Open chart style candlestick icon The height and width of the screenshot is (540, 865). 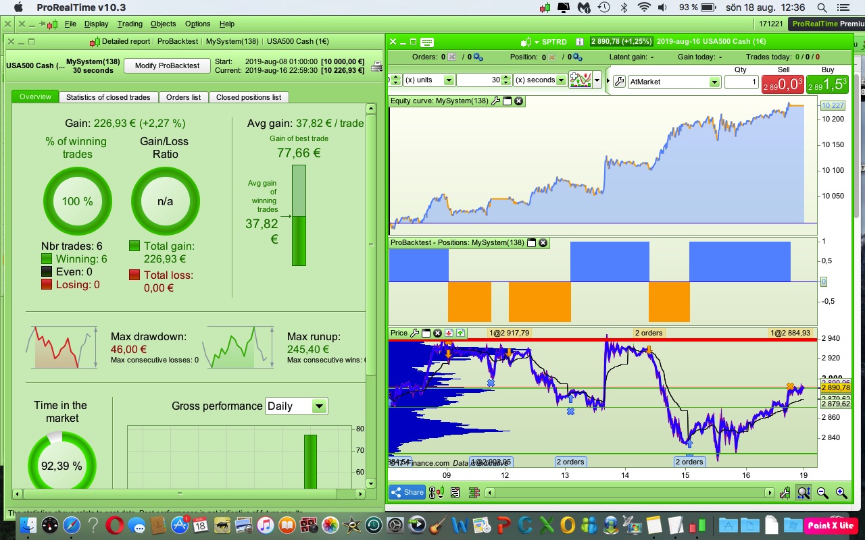click(x=437, y=492)
